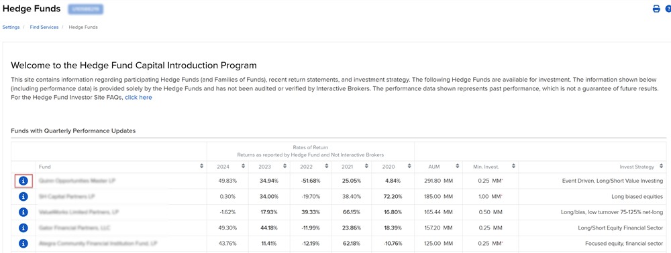Sort funds by 2022 returns
The width and height of the screenshot is (671, 253).
326,167
